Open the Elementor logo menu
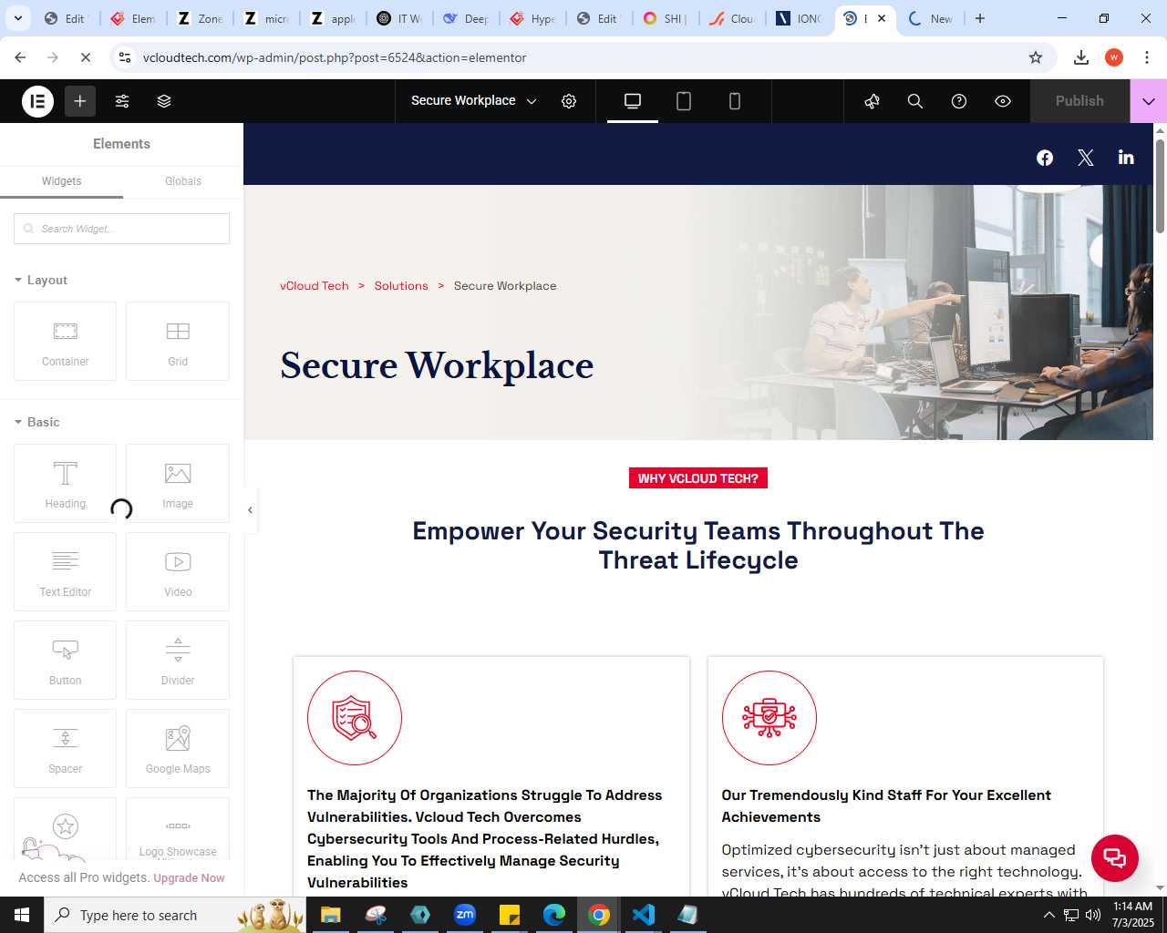 (x=38, y=101)
